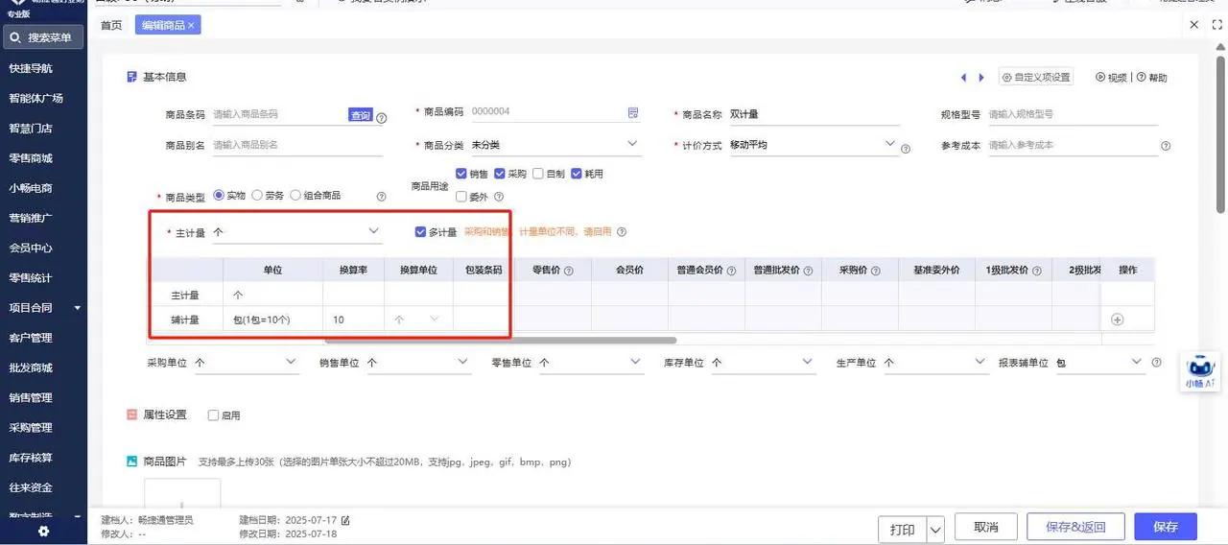Click the info icon on 采购价 column
The height and width of the screenshot is (545, 1228).
click(875, 272)
